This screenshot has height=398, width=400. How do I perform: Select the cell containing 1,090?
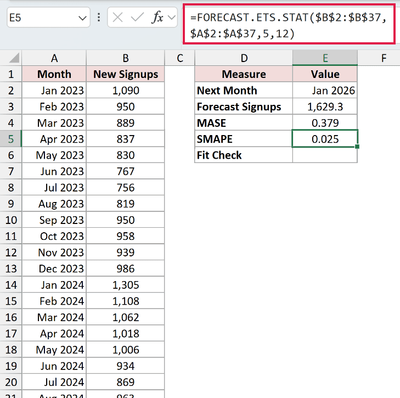tap(126, 91)
